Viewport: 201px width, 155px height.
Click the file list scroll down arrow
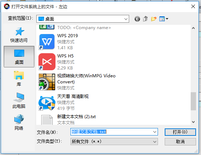coord(193,122)
